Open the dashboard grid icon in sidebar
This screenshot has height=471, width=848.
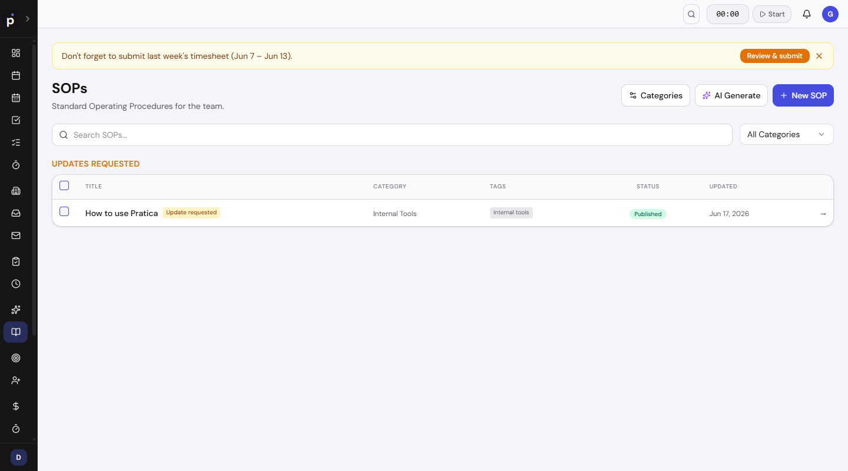tap(16, 53)
